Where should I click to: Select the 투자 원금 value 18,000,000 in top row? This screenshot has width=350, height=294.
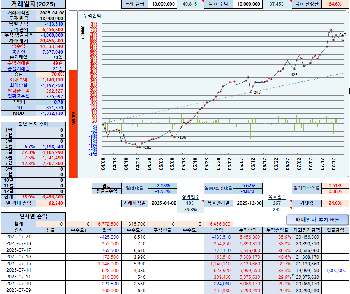(163, 4)
